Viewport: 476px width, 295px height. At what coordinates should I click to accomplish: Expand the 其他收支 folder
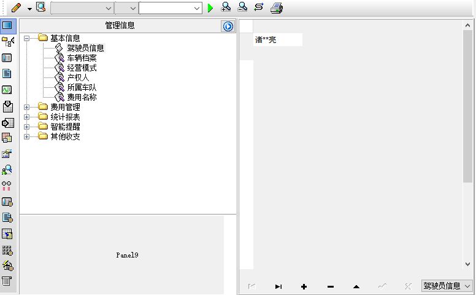click(27, 136)
